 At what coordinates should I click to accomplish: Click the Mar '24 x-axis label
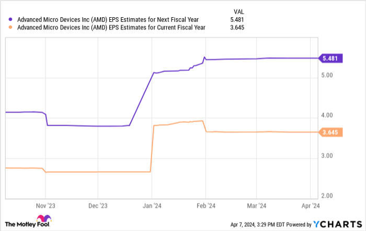point(257,205)
